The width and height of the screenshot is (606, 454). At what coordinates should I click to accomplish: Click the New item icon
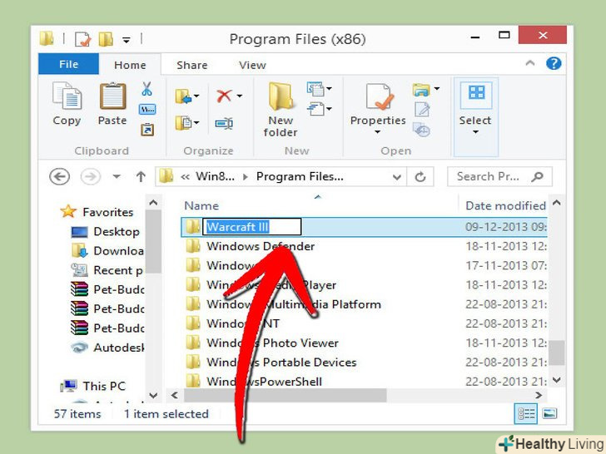315,89
